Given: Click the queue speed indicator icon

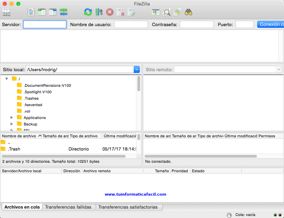Looking at the screenshot, I should click(x=229, y=215).
